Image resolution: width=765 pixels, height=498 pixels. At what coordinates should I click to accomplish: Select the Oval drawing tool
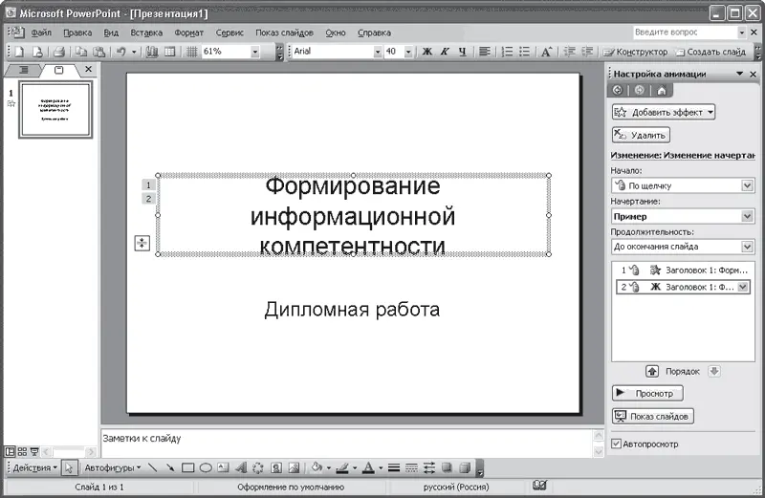tap(206, 468)
